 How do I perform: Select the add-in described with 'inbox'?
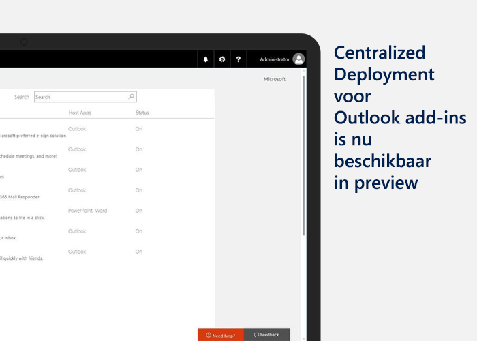(x=10, y=237)
